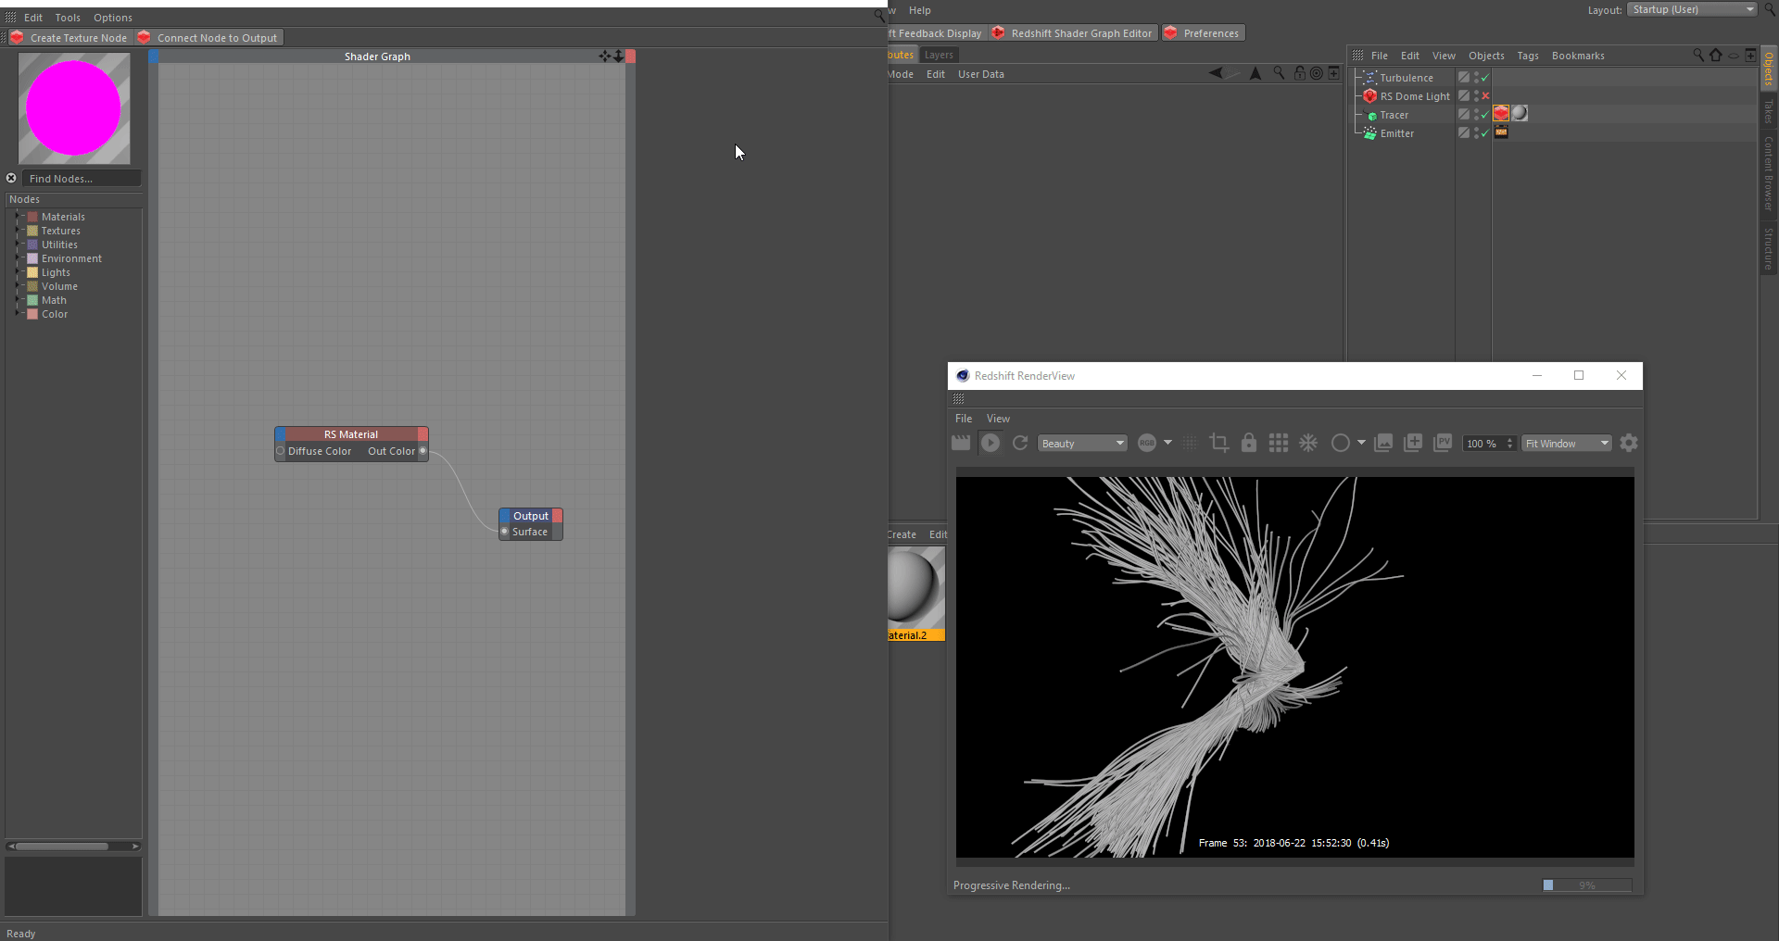Open the arrow next to the RGB icon
Screen dimensions: 1779x941
click(x=1167, y=443)
